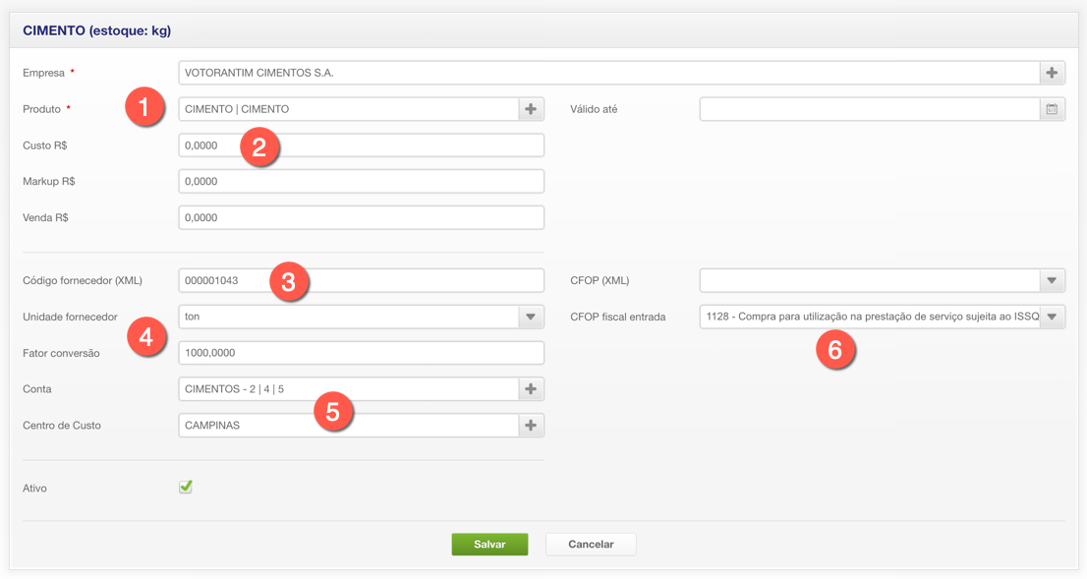Expand the Unidade fornecedor dropdown
Viewport: 1087px width, 579px height.
(x=531, y=317)
